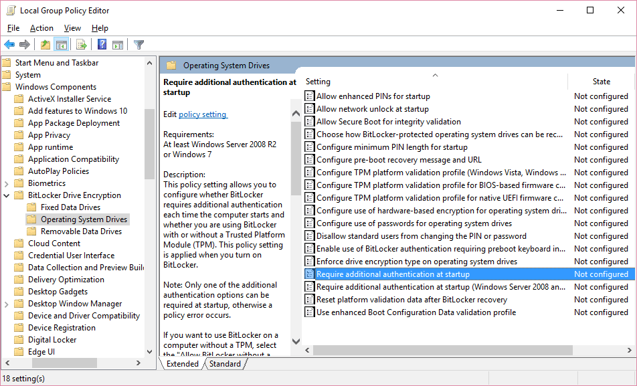This screenshot has width=637, height=386.
Task: Click policy icon for Reset platform validation data
Action: tap(310, 299)
